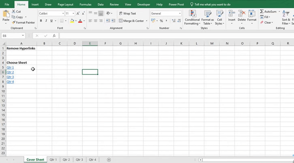Switch to the Formulas ribbon tab
The image size is (294, 163).
85,4
